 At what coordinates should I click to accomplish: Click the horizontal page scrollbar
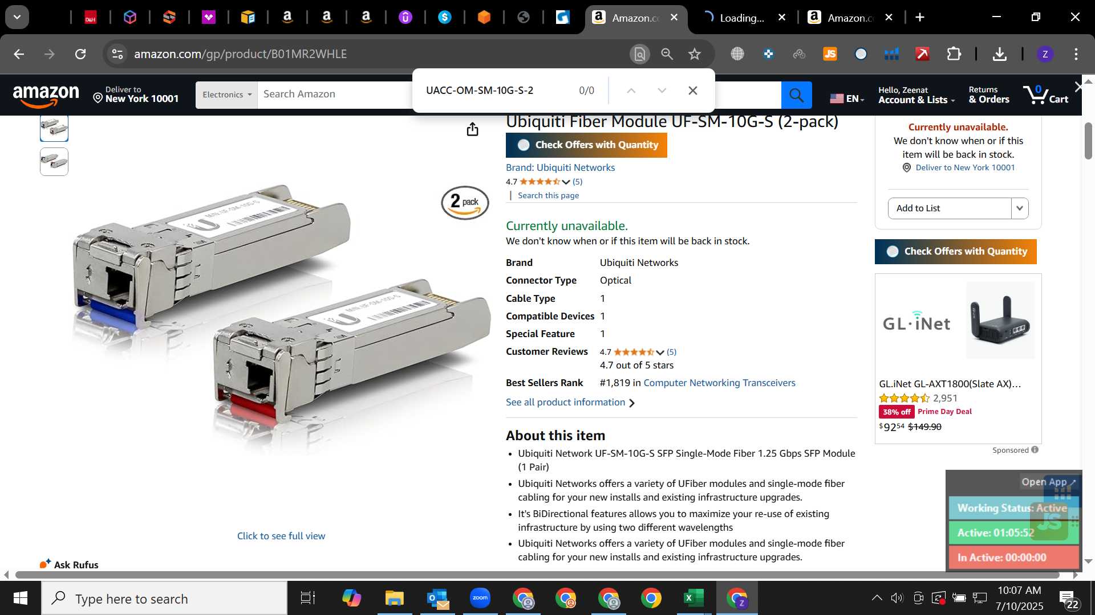tap(537, 575)
